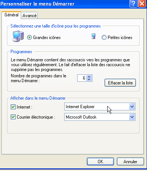Click the Microsoft Outlook combo box text

coord(81,117)
